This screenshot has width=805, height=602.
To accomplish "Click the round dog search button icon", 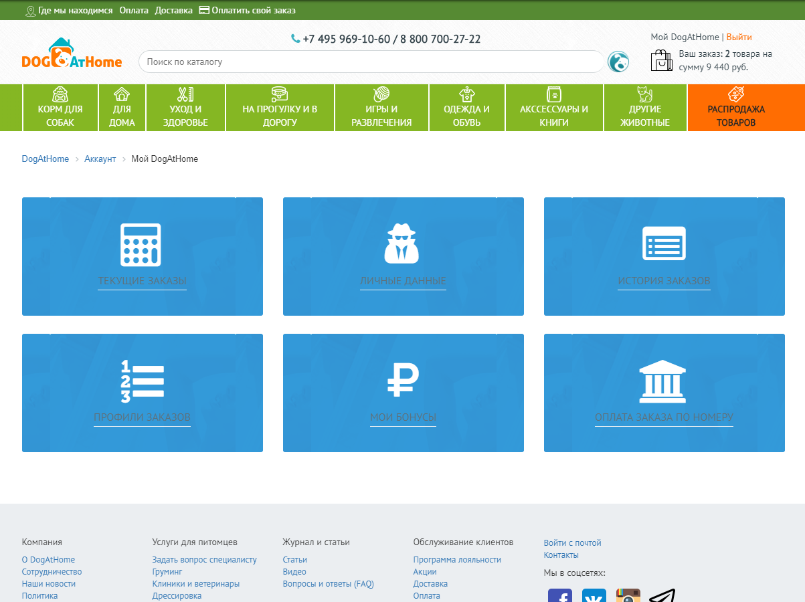I will (618, 62).
